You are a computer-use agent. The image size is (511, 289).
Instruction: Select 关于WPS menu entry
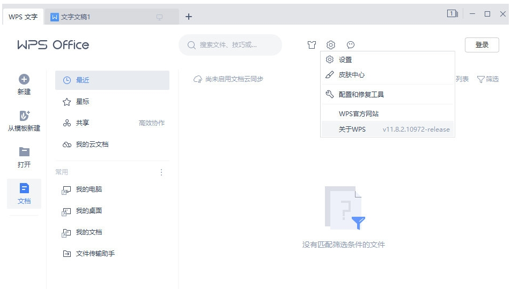[x=388, y=129]
